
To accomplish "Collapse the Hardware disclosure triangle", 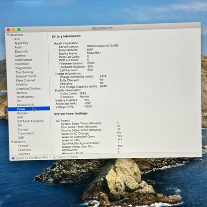I will pos(8,35).
